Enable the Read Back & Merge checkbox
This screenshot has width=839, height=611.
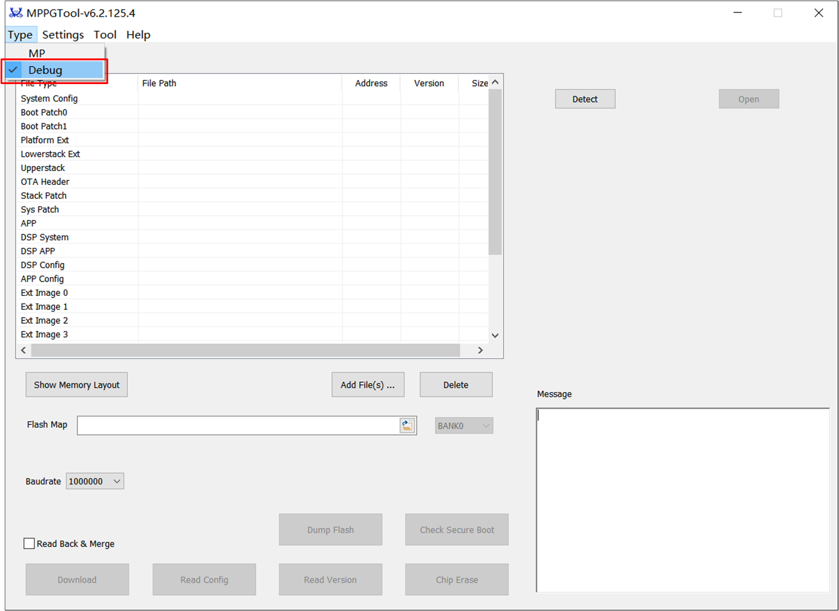click(x=29, y=543)
